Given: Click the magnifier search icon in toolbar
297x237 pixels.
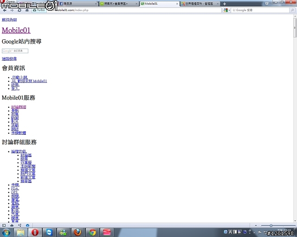Looking at the screenshot, I should [x=292, y=10].
